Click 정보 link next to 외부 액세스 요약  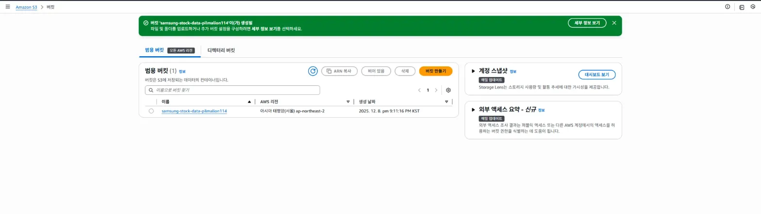(x=541, y=110)
